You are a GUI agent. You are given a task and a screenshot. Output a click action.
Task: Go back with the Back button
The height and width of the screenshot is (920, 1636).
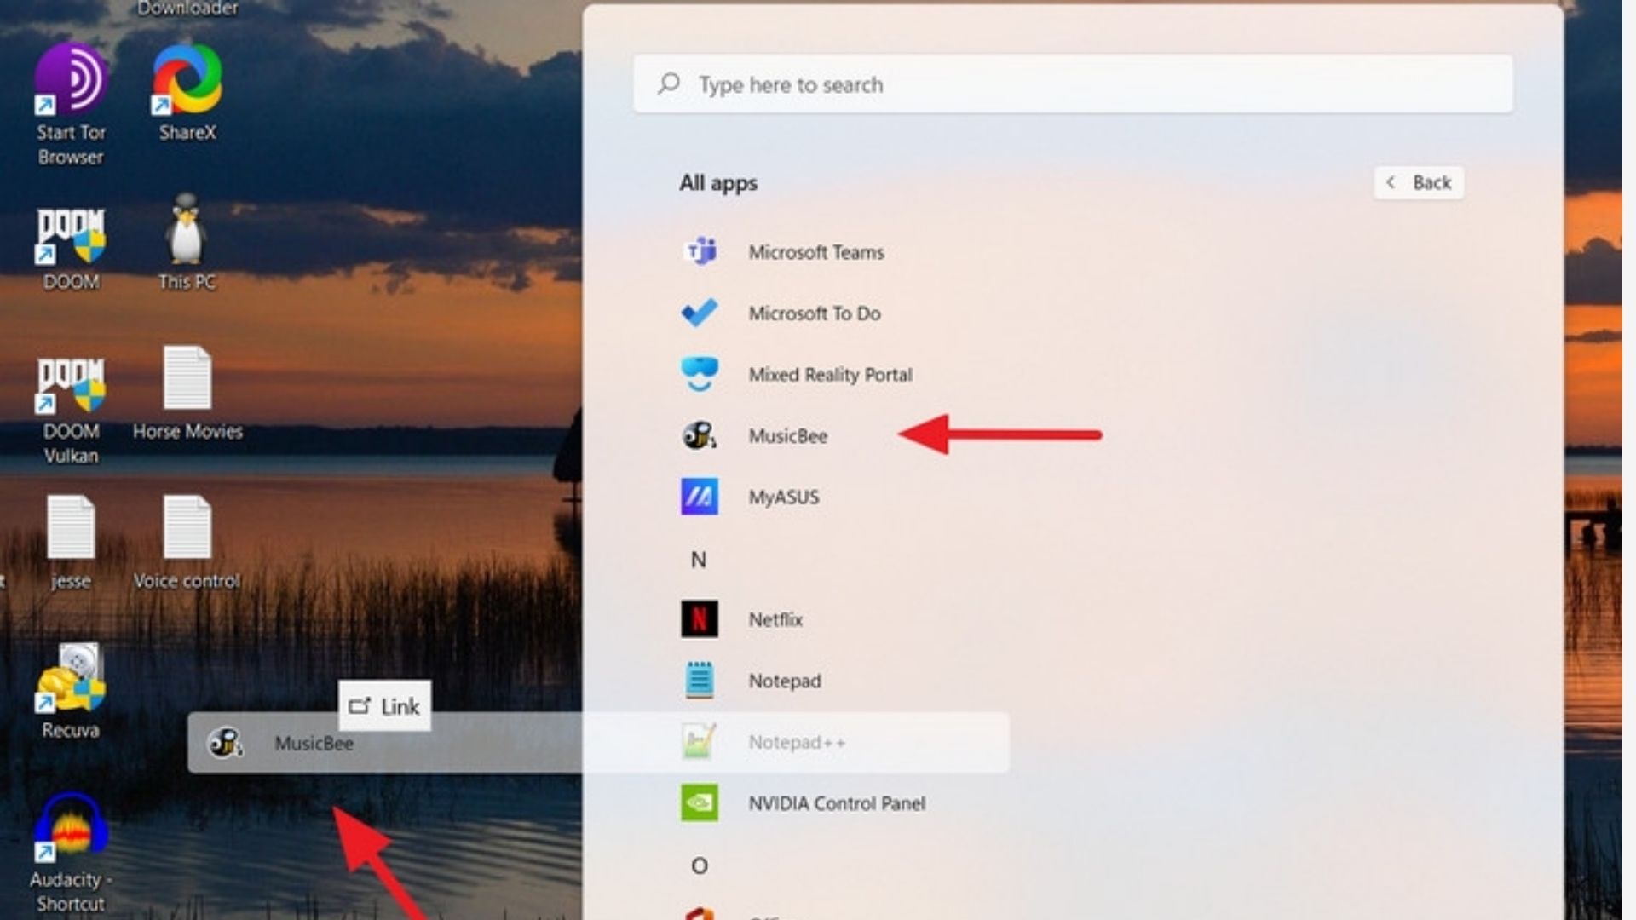[x=1419, y=182]
